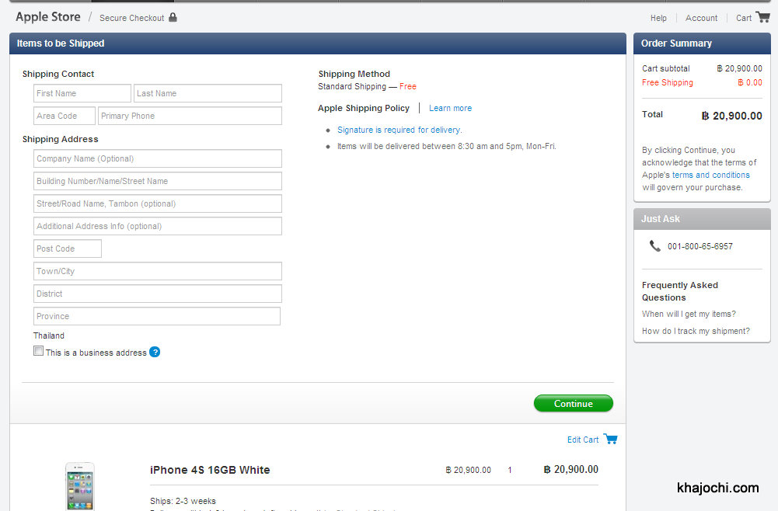
Task: Open the Help link in header
Action: click(x=658, y=18)
